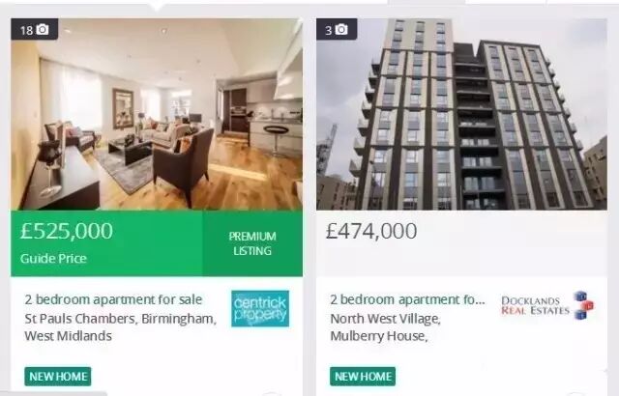The height and width of the screenshot is (396, 619).
Task: Click the number 3 photo count
Action: 329,30
